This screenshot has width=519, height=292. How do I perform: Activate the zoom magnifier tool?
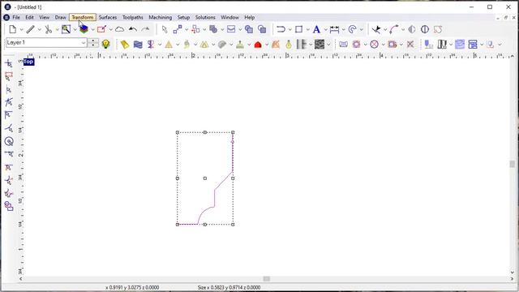point(66,29)
